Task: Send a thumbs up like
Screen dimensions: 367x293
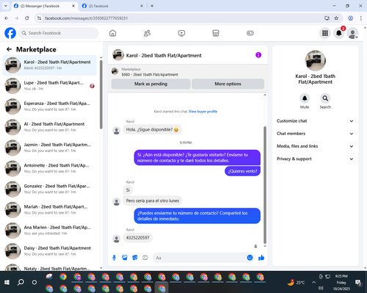Action: [261, 258]
